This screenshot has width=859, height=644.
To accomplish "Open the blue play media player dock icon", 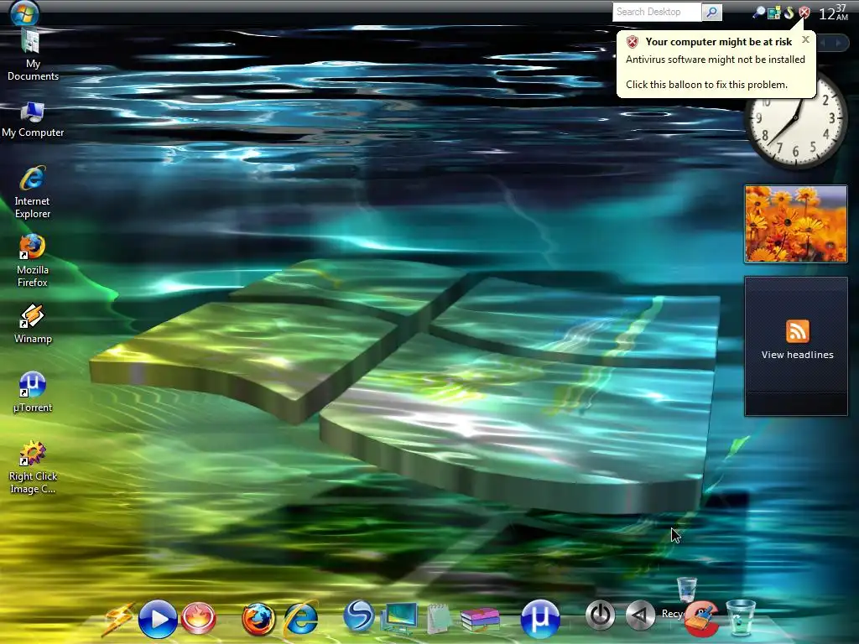I will click(x=158, y=619).
